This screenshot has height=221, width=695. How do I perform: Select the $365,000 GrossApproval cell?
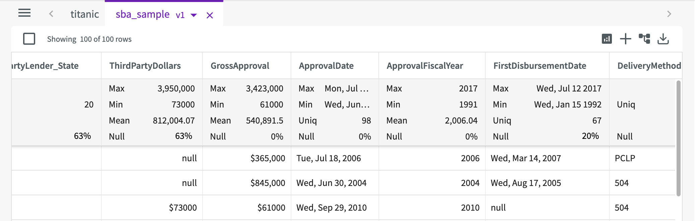point(267,158)
